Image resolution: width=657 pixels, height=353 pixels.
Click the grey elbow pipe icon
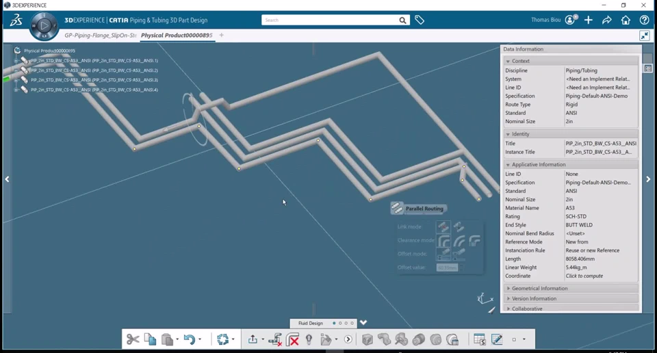coord(384,339)
